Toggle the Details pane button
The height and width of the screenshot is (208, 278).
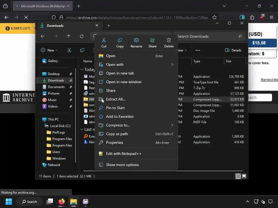[233, 50]
